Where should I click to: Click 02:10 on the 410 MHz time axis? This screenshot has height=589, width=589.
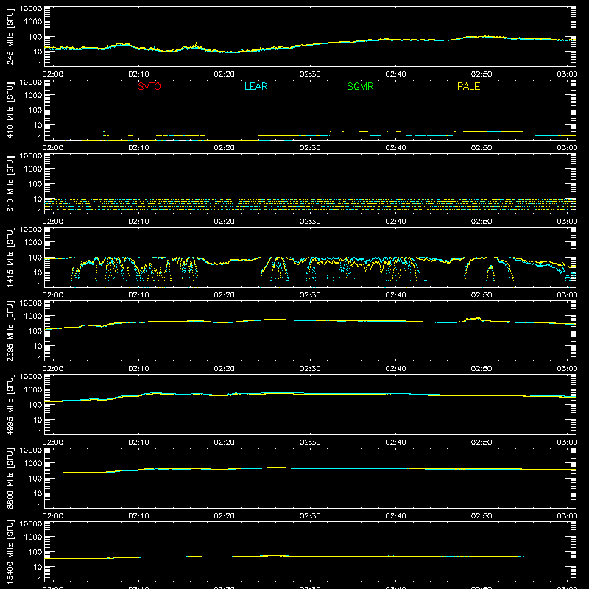pos(138,148)
